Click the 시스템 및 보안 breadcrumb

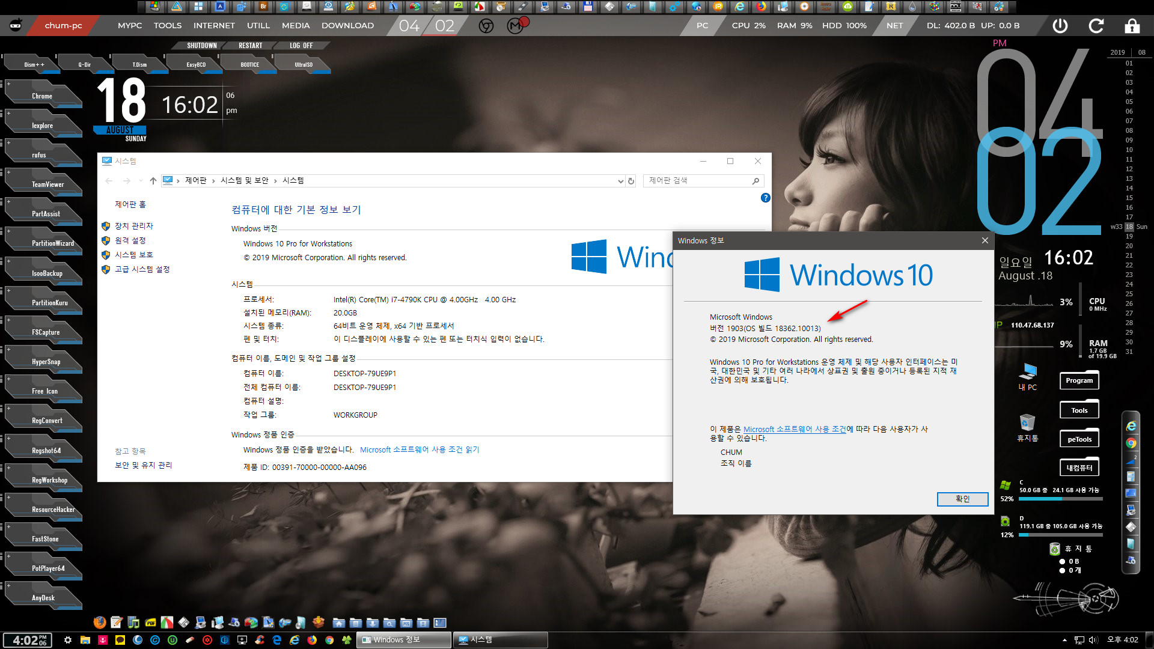click(x=244, y=181)
